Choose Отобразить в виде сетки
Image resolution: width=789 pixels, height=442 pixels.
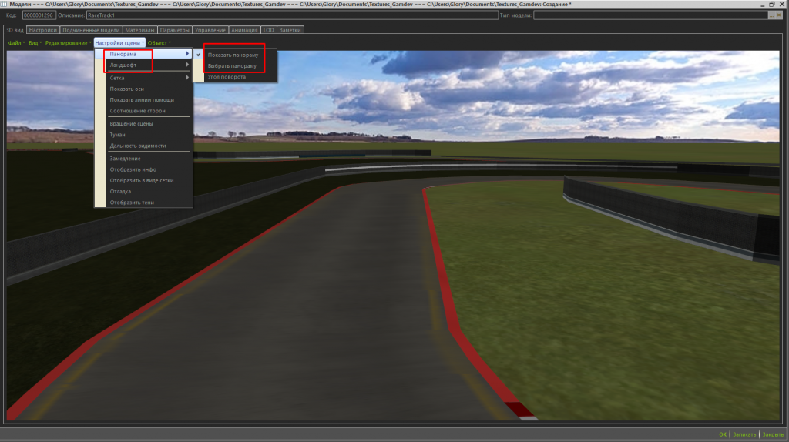144,180
